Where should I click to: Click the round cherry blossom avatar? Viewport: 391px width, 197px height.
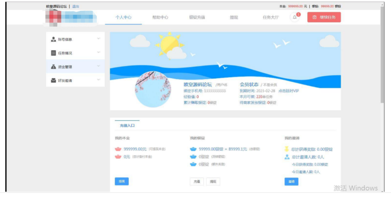tap(153, 89)
